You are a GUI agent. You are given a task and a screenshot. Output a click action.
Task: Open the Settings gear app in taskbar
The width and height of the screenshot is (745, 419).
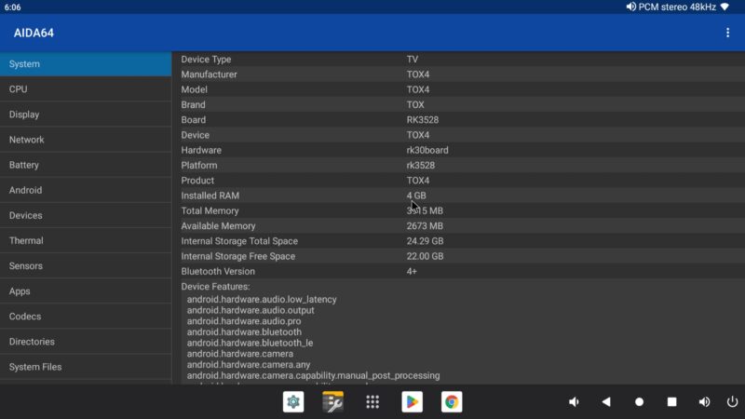click(x=293, y=402)
